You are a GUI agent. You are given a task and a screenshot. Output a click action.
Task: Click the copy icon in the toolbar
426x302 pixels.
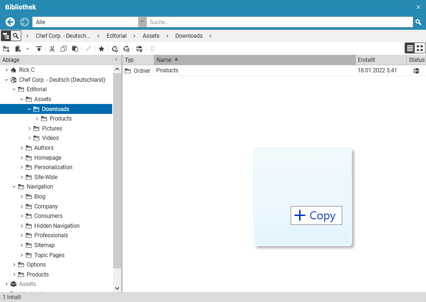[x=63, y=49]
